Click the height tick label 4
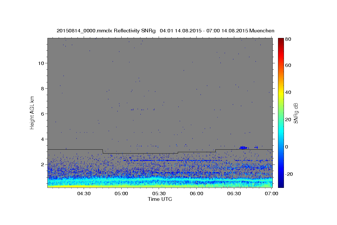The image size is (337, 225). [x=43, y=139]
